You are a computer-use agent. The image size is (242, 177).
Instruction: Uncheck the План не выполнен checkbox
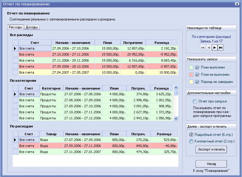[x=197, y=75]
